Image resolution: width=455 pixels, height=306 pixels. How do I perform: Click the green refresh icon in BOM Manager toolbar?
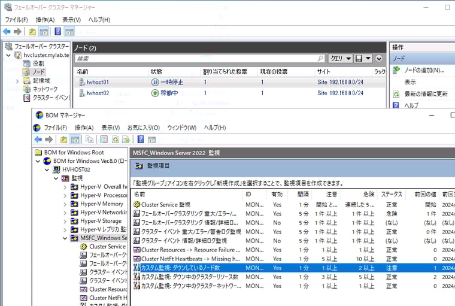coord(115,140)
